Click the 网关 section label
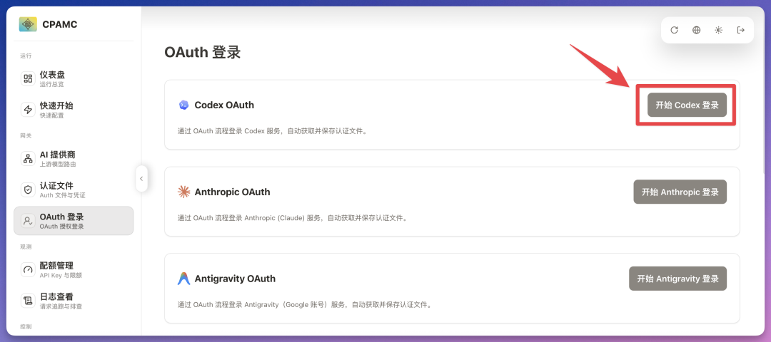 [x=26, y=136]
